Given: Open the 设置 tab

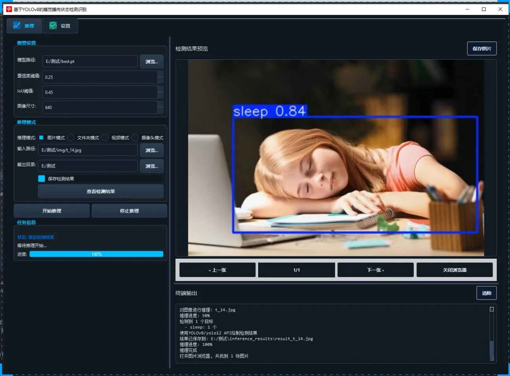Looking at the screenshot, I should 60,26.
